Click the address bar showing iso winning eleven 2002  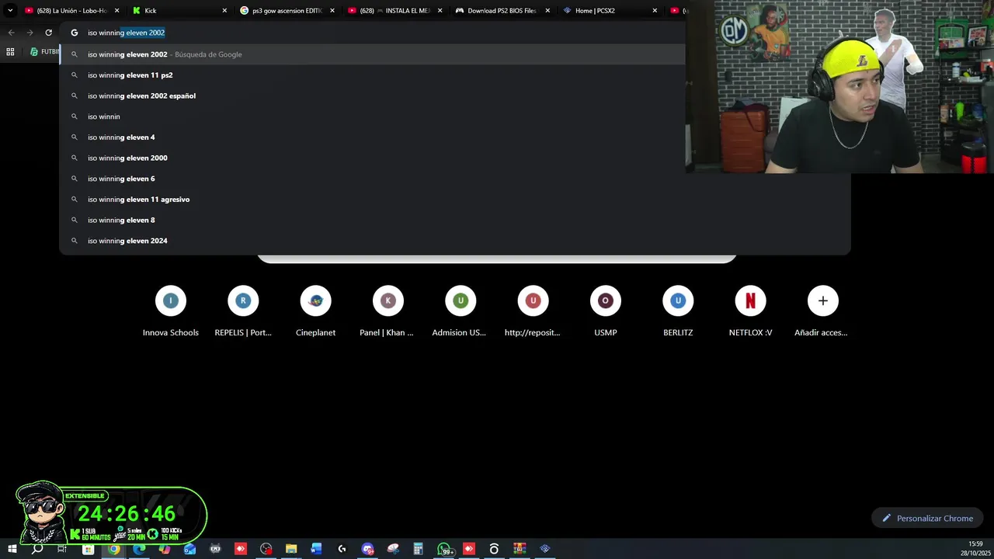373,33
